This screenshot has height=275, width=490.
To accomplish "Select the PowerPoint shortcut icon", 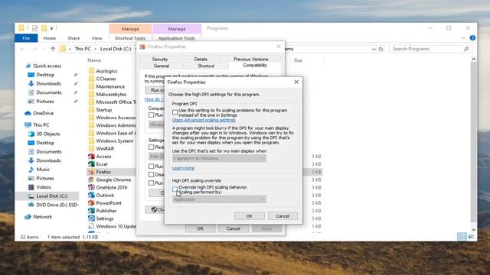I will [91, 203].
